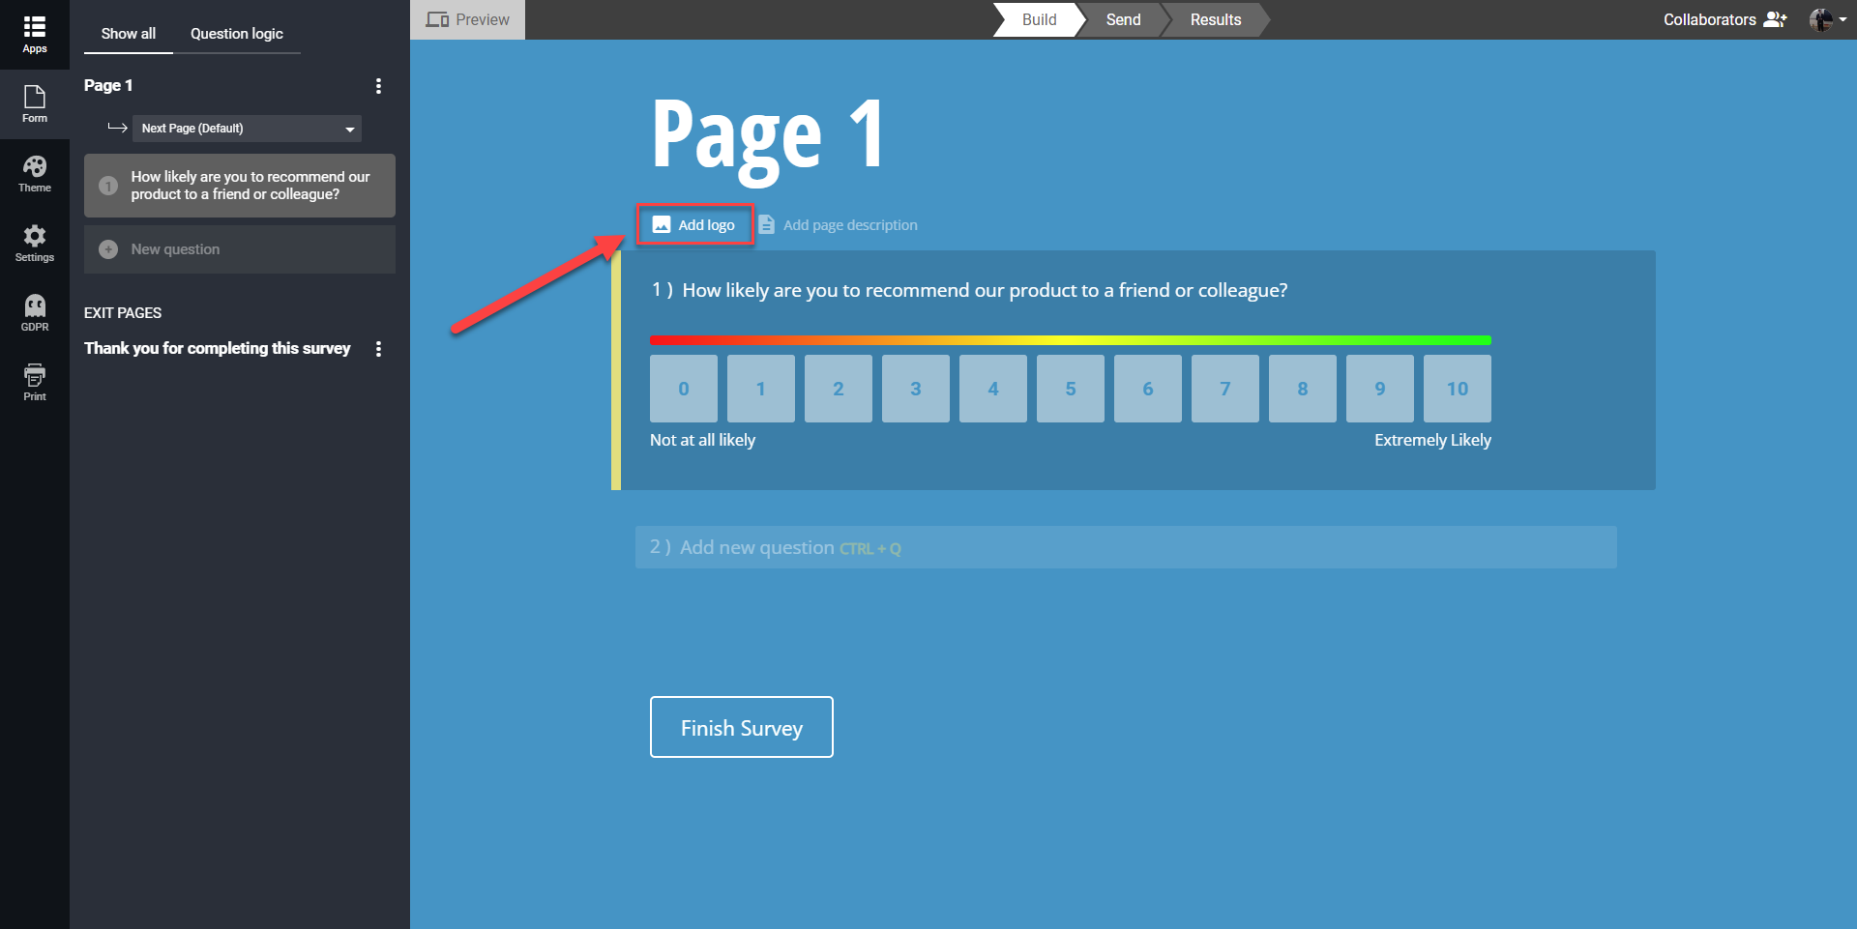Click the Preview device icon
The image size is (1857, 929).
437,19
